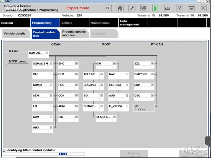This screenshot has width=211, height=158.
Task: Click the minimize-to-tray window icon in toolbar
Action: click(x=191, y=8)
